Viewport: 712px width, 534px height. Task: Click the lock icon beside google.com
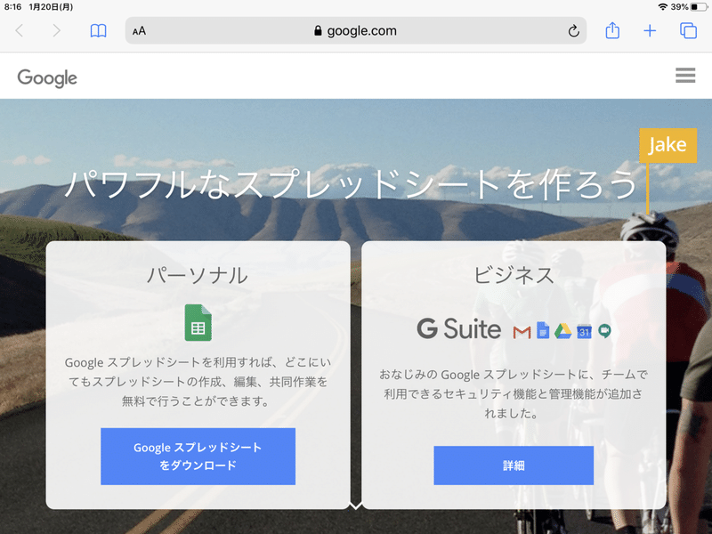click(x=318, y=30)
